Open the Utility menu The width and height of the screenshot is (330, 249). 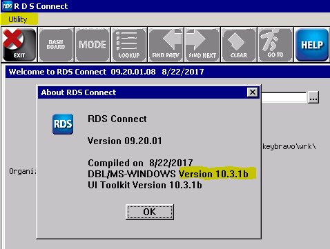tap(18, 19)
